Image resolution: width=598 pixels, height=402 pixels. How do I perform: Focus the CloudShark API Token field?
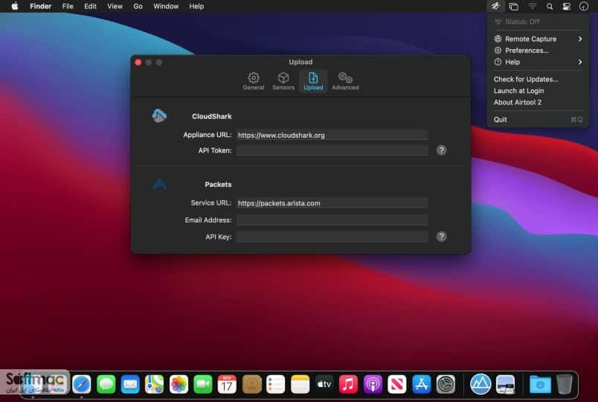332,150
